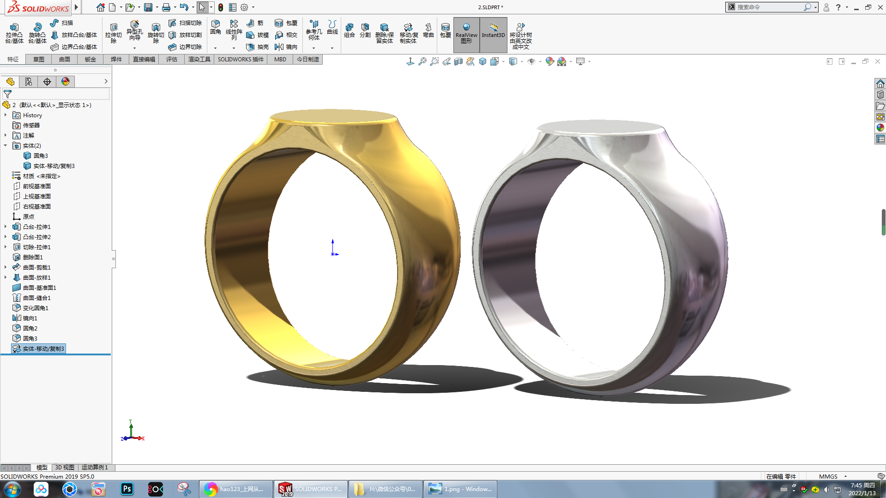This screenshot has height=498, width=886.
Task: Open the 异型孔向导 hole wizard
Action: click(x=134, y=31)
